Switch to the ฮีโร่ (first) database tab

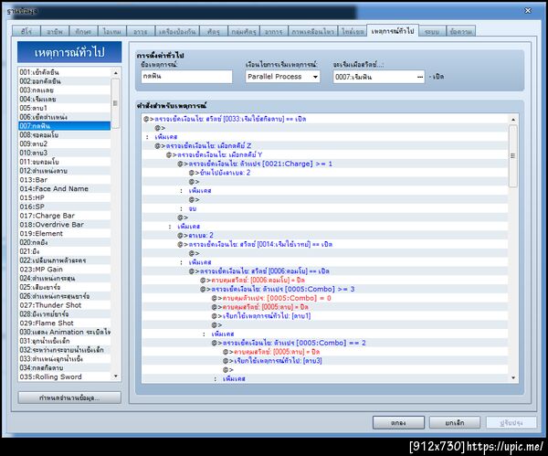click(26, 31)
